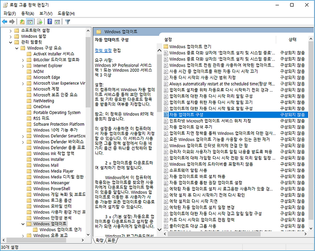Expand the BitLocker 드라이브 암호화 node
The height and width of the screenshot is (251, 315).
(23, 60)
